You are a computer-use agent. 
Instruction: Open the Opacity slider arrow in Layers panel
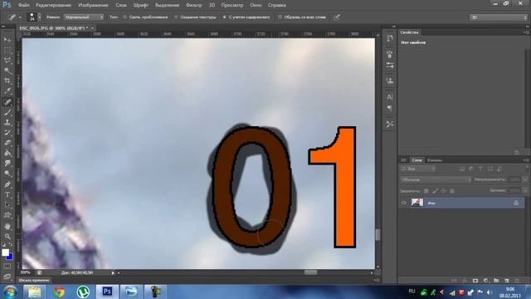pyautogui.click(x=525, y=179)
